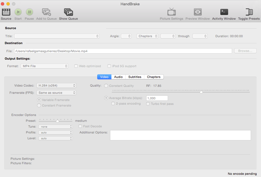This screenshot has width=261, height=177.
Task: Open the Video Codec dropdown
Action: pos(56,85)
